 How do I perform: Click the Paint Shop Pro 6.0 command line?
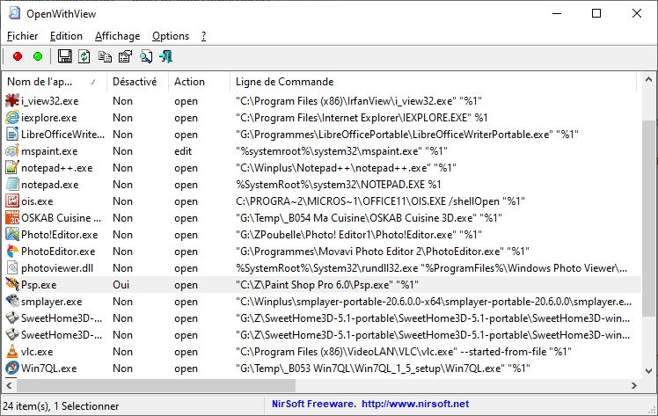click(327, 285)
